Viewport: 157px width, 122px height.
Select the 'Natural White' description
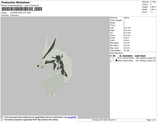[128, 58]
